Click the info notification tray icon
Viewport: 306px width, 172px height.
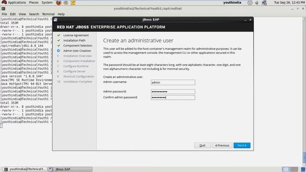250,3
